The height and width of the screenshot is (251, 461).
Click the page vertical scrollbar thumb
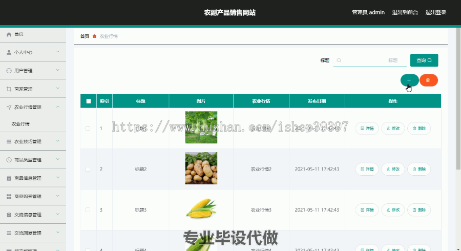(458, 98)
